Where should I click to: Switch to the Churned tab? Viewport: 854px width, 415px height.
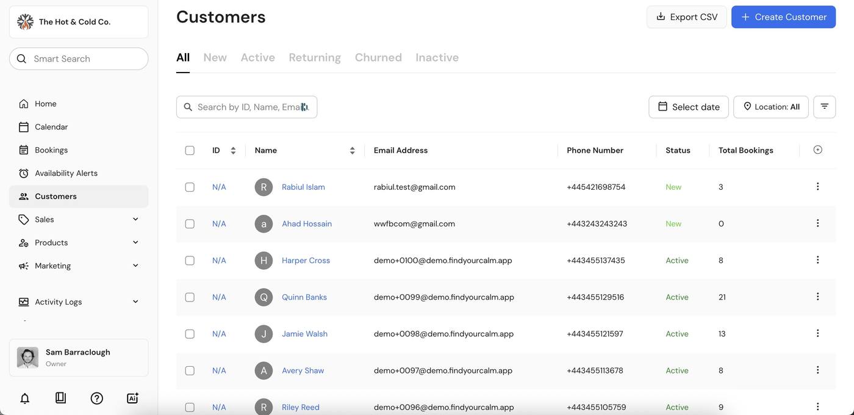coord(378,57)
